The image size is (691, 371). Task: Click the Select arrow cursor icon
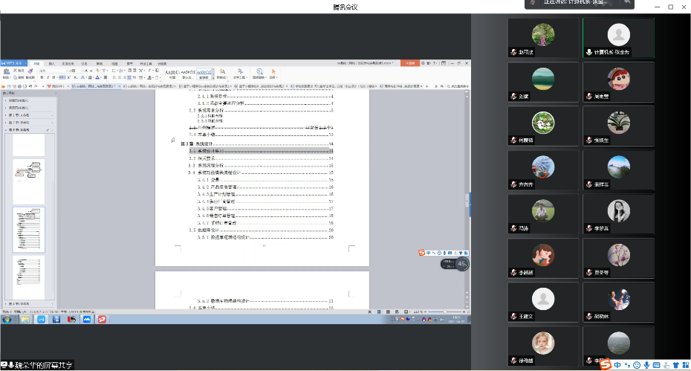[x=273, y=73]
